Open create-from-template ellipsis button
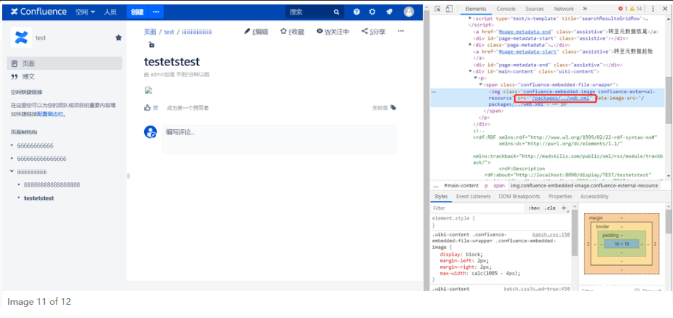 (156, 12)
